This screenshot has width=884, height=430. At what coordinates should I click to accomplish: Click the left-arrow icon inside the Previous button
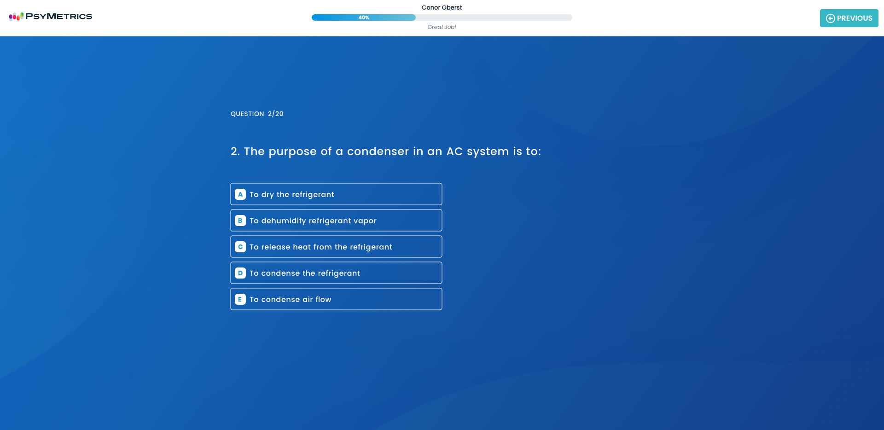[830, 18]
